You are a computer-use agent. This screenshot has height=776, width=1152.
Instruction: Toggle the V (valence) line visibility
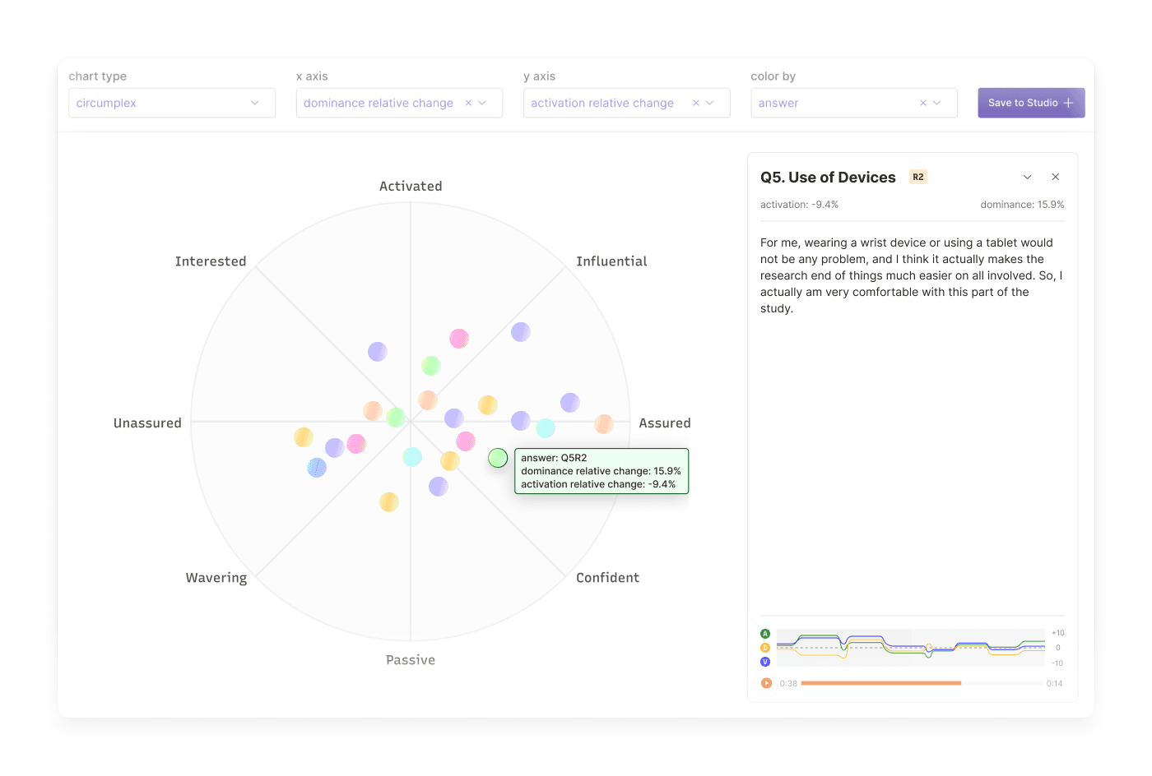764,662
